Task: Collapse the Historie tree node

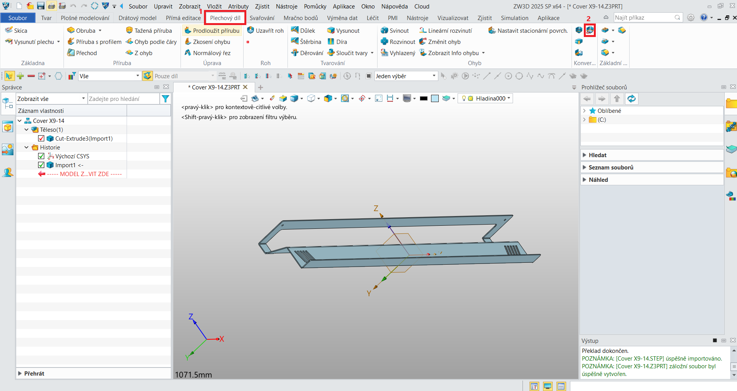Action: tap(27, 147)
